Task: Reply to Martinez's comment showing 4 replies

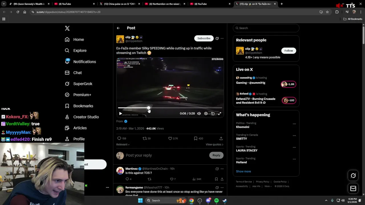Action: click(127, 179)
